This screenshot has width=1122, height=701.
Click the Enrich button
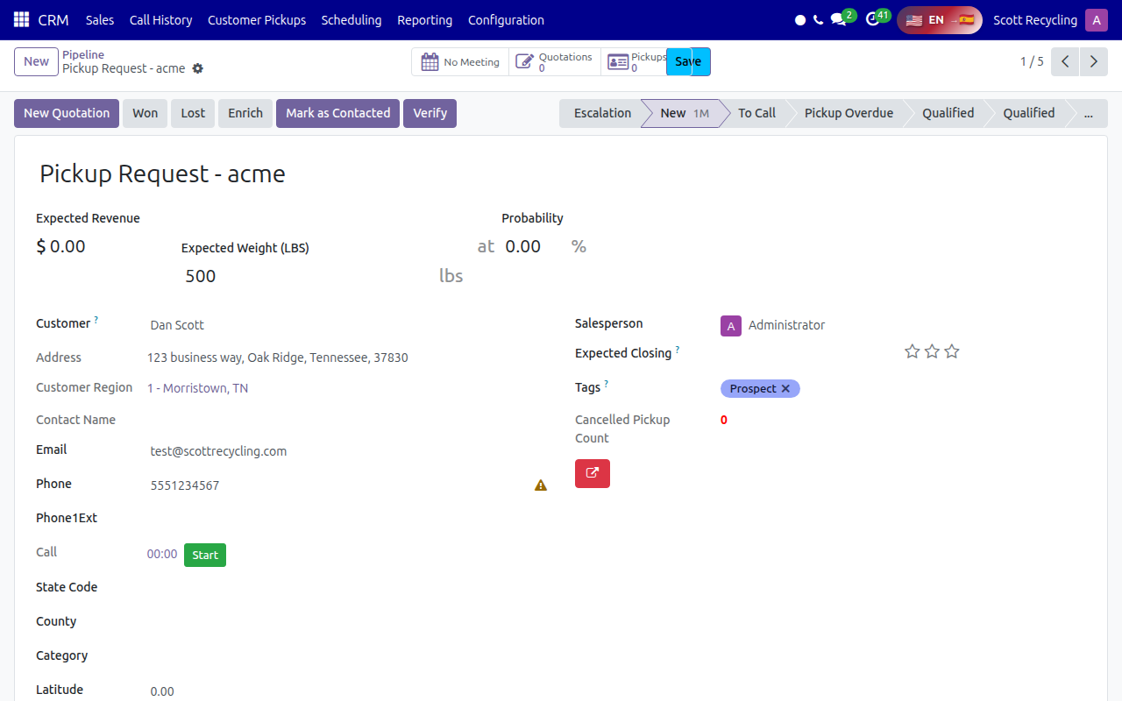coord(245,113)
